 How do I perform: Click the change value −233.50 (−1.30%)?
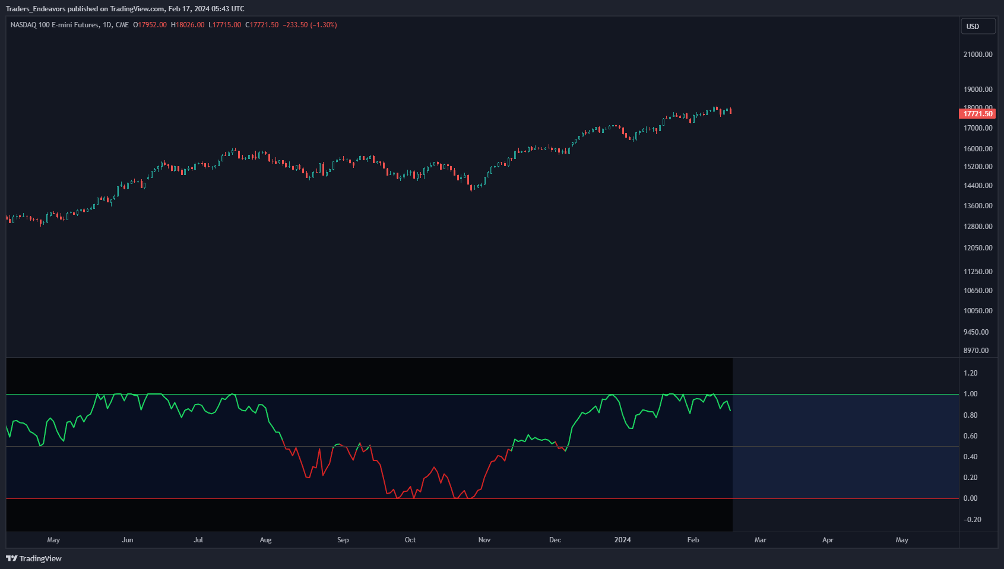310,25
